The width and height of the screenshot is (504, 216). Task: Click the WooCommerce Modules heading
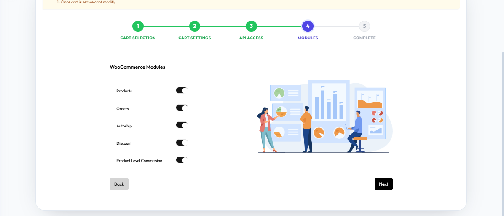[137, 67]
